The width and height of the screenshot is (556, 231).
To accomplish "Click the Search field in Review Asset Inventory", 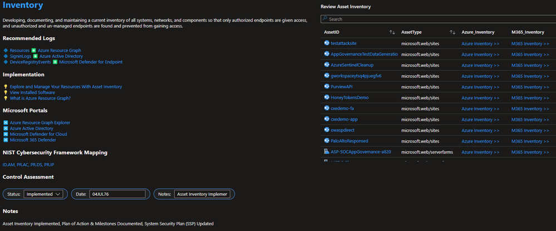I will tap(438, 19).
